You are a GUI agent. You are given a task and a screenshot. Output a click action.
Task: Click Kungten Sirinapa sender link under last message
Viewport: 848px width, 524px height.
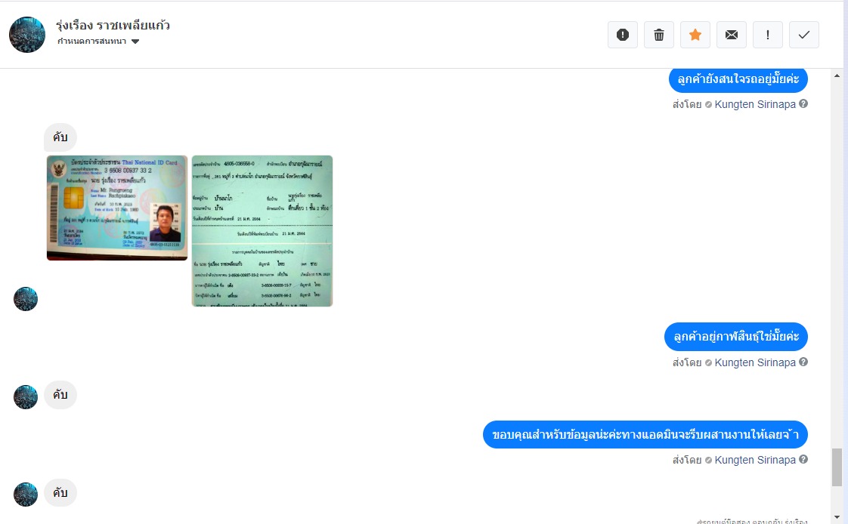tap(755, 460)
